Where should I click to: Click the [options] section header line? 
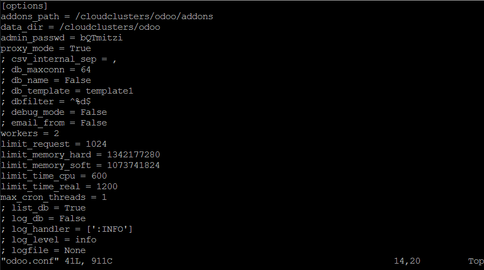(x=24, y=6)
